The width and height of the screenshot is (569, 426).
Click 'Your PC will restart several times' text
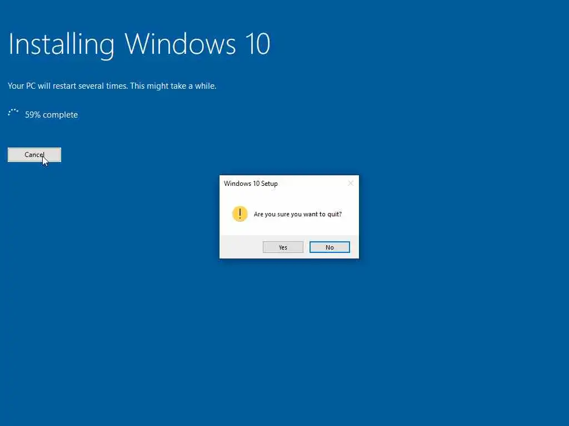click(67, 86)
